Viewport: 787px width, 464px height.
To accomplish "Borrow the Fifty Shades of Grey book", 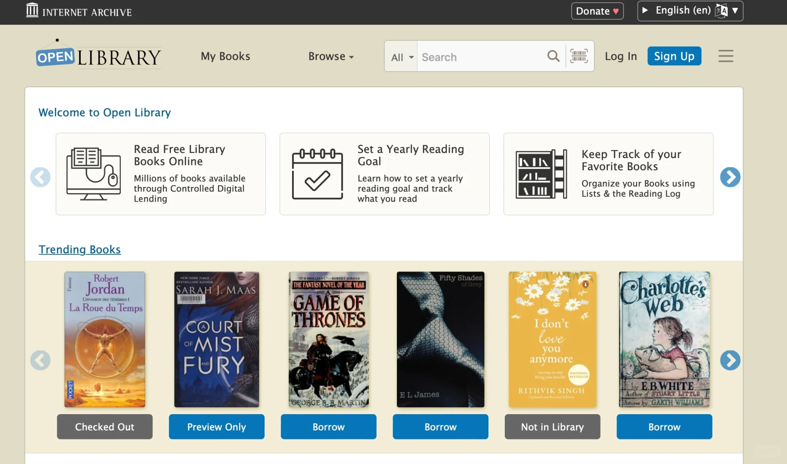I will (x=440, y=427).
